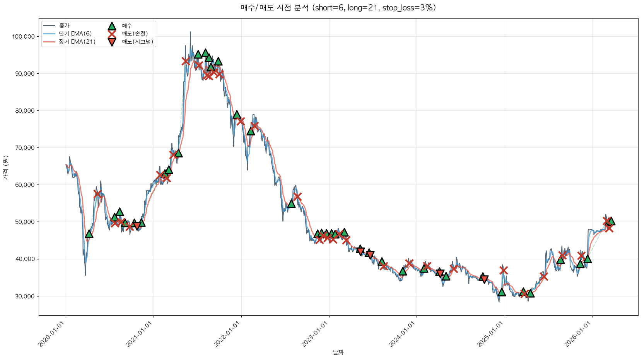Click the green 매수 triangle in the legend
The image size is (642, 359).
tap(112, 26)
